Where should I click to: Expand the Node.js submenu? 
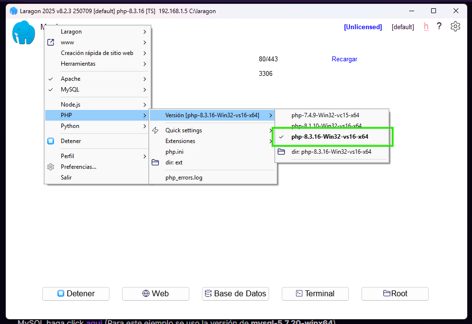[x=71, y=105]
